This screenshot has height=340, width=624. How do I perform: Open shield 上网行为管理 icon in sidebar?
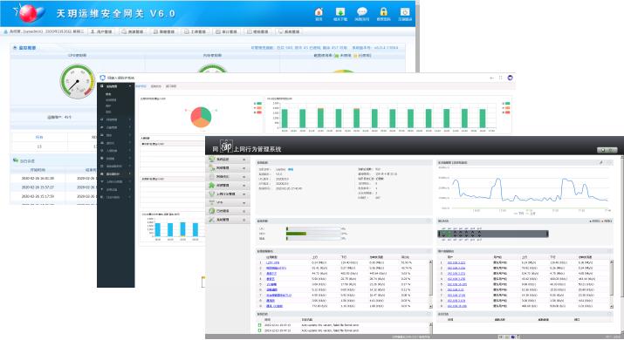pyautogui.click(x=212, y=194)
